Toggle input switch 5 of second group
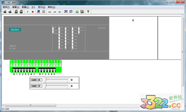Viewport: 186px width, 112px height. pos(54,70)
